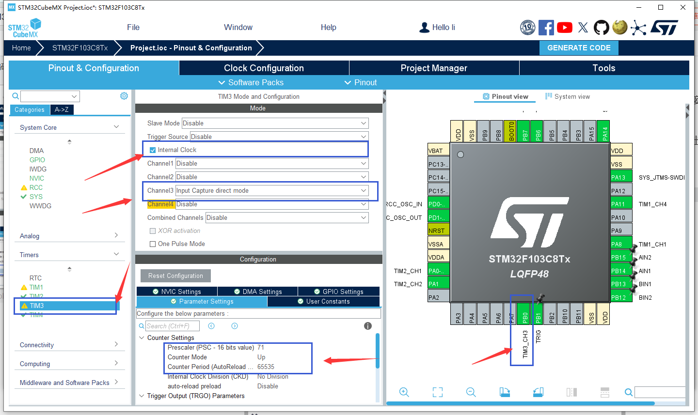Zoom in on the pinout view
Viewport: 698px width, 415px height.
(x=404, y=392)
